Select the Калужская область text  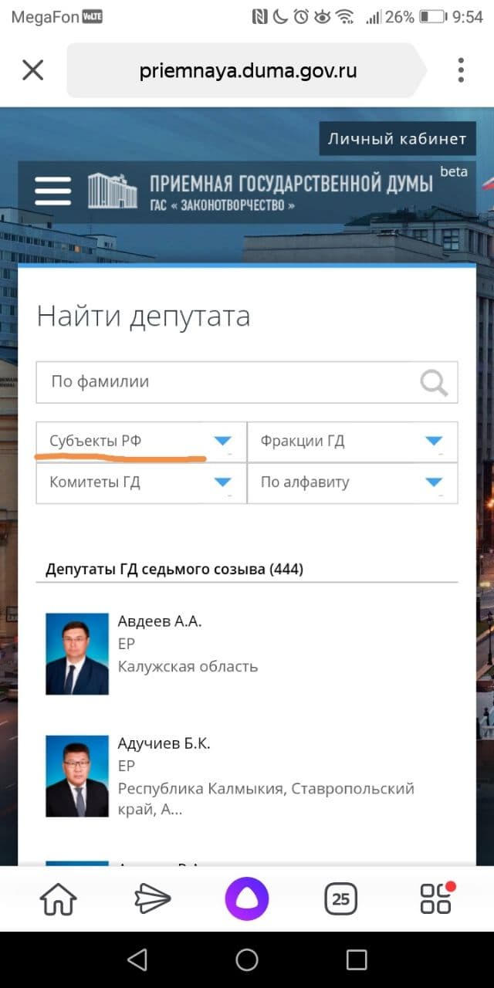[x=188, y=666]
